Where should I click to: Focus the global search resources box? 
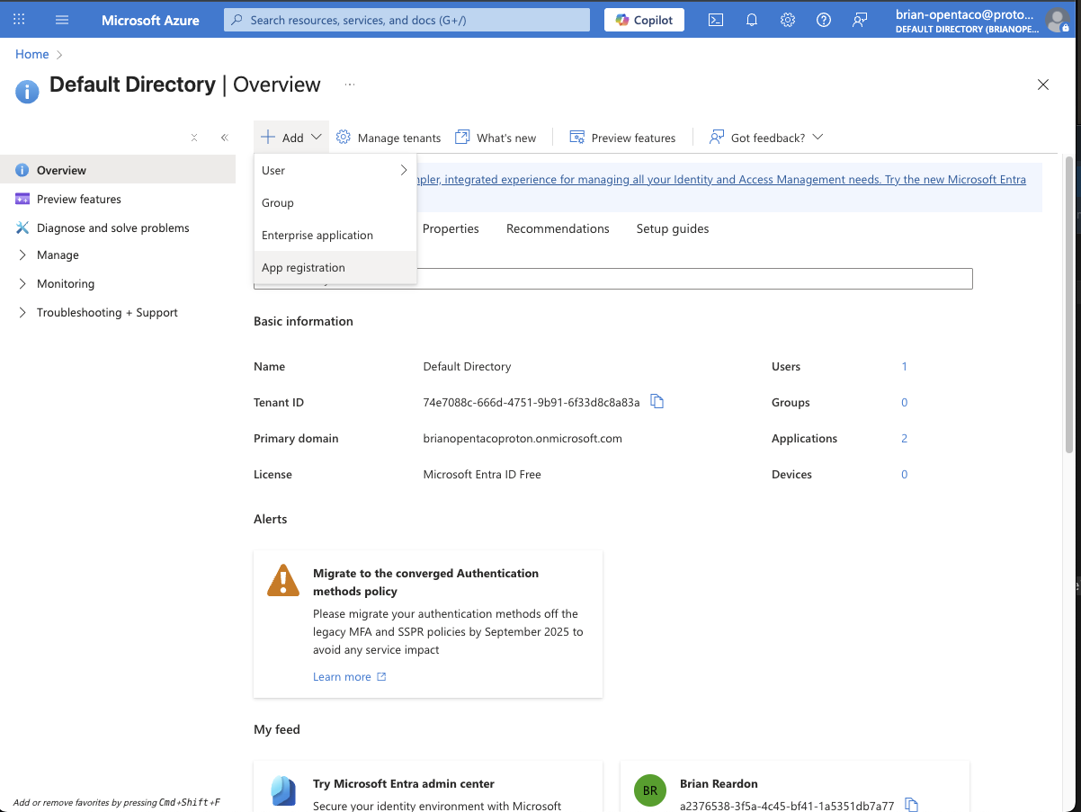(x=406, y=20)
